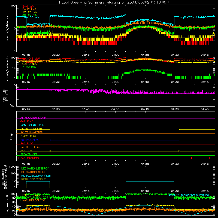Select the cyan 50-100 keV legend label
The height and width of the screenshot is (218, 218).
point(31,17)
